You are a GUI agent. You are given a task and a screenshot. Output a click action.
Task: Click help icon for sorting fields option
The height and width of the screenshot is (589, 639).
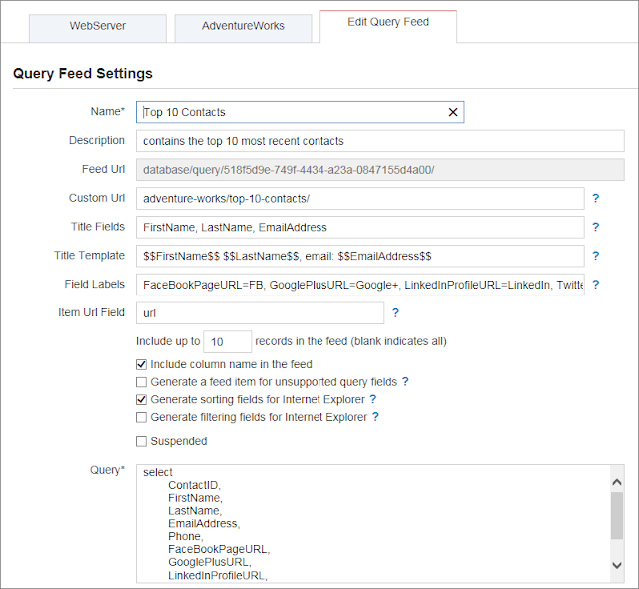click(x=373, y=399)
